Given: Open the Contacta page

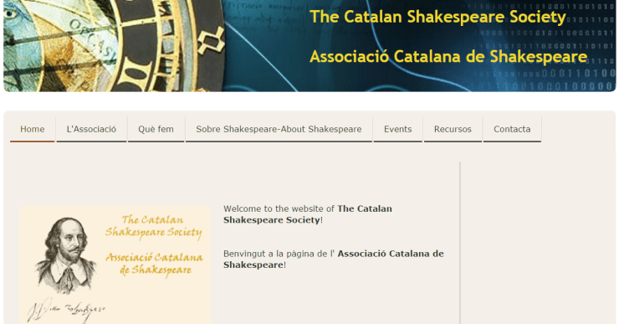Looking at the screenshot, I should coord(512,129).
